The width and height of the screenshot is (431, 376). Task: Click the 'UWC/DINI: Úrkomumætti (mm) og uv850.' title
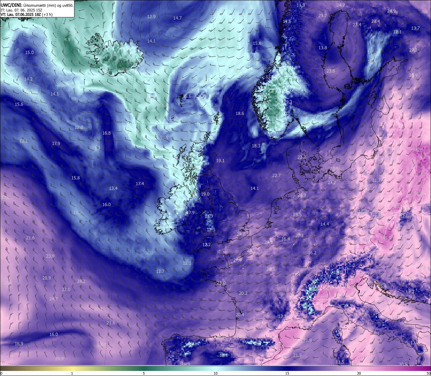tap(37, 5)
